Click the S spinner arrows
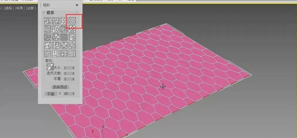297x138 pixels. tap(73, 94)
